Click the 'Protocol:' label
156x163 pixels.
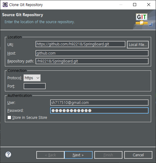15,78
